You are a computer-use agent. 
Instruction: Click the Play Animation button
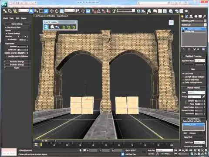point(183,150)
